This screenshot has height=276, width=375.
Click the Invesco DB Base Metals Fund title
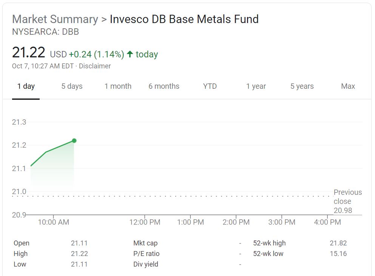click(x=184, y=19)
